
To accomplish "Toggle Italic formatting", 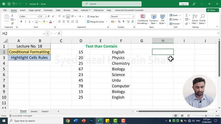I will [x=25, y=22].
